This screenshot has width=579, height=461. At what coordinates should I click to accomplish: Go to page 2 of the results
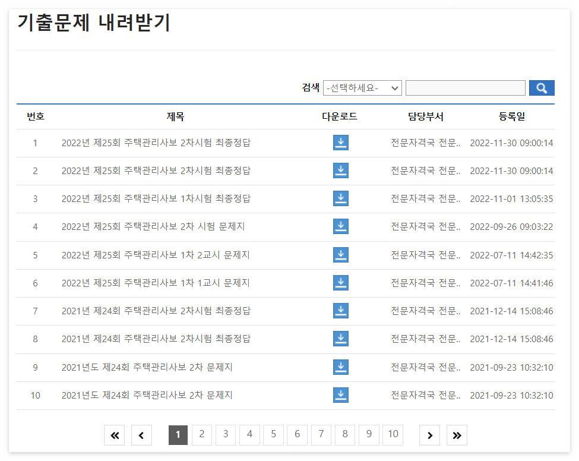click(201, 435)
